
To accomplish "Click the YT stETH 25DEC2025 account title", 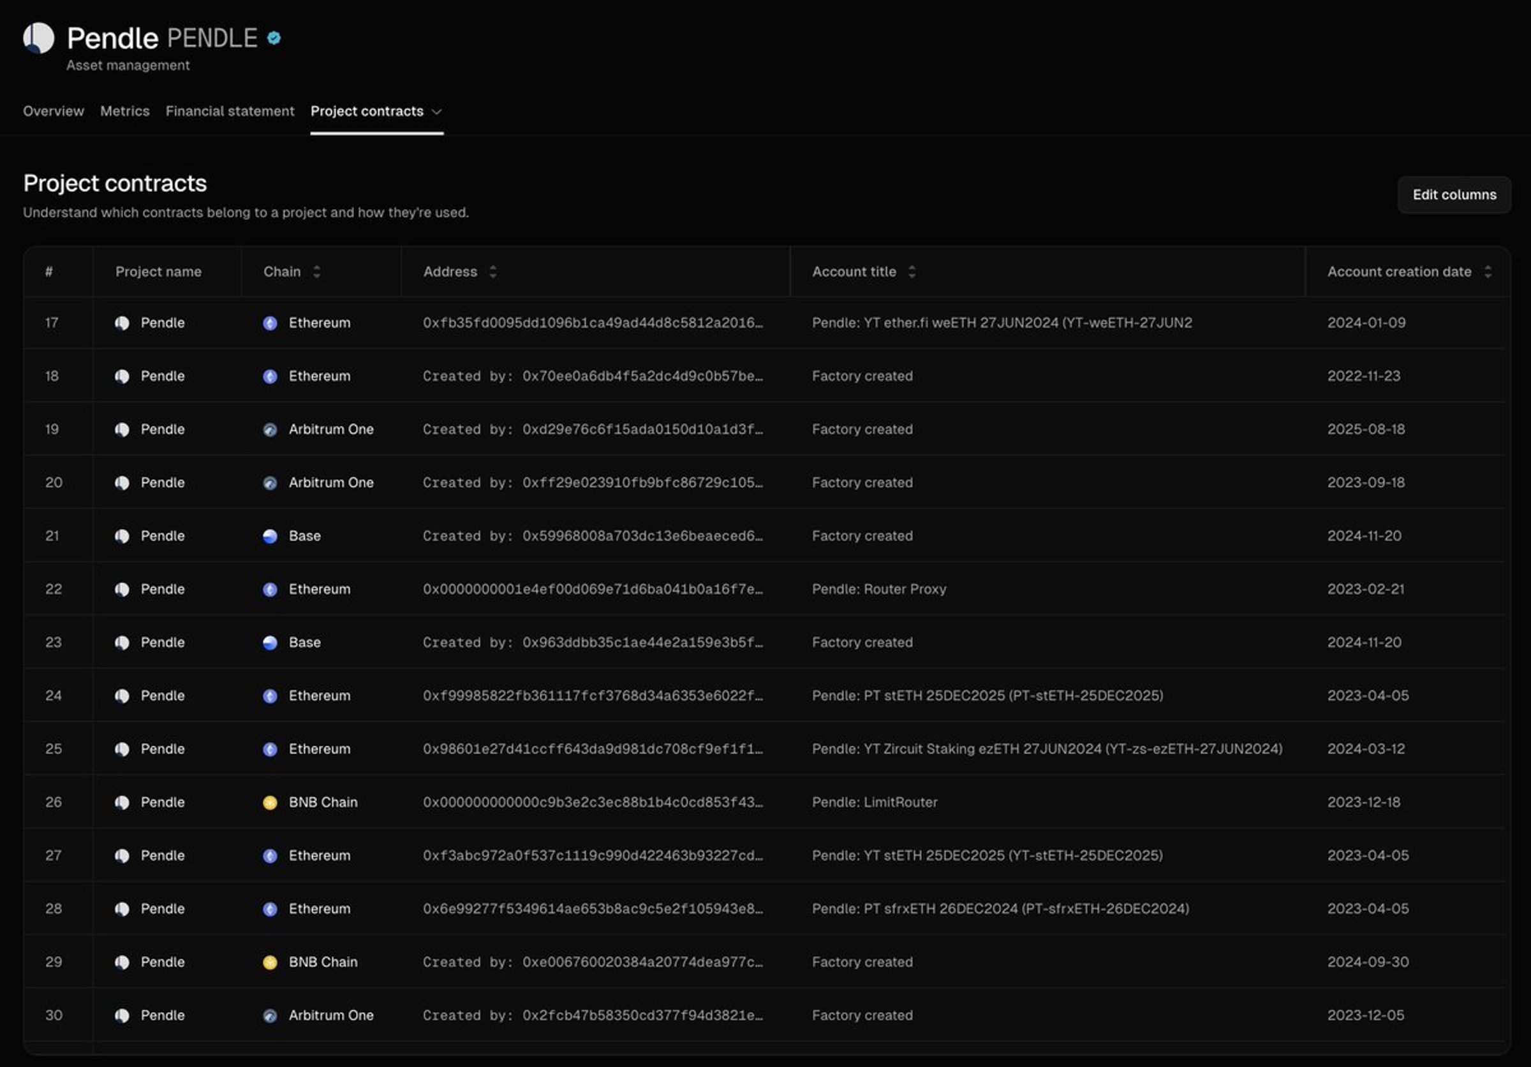I will [987, 856].
